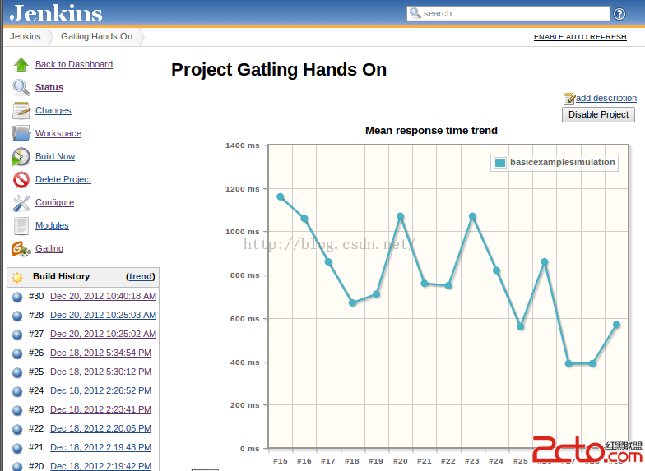
Task: Click the basicexamplesimulation legend color swatch
Action: coord(500,163)
